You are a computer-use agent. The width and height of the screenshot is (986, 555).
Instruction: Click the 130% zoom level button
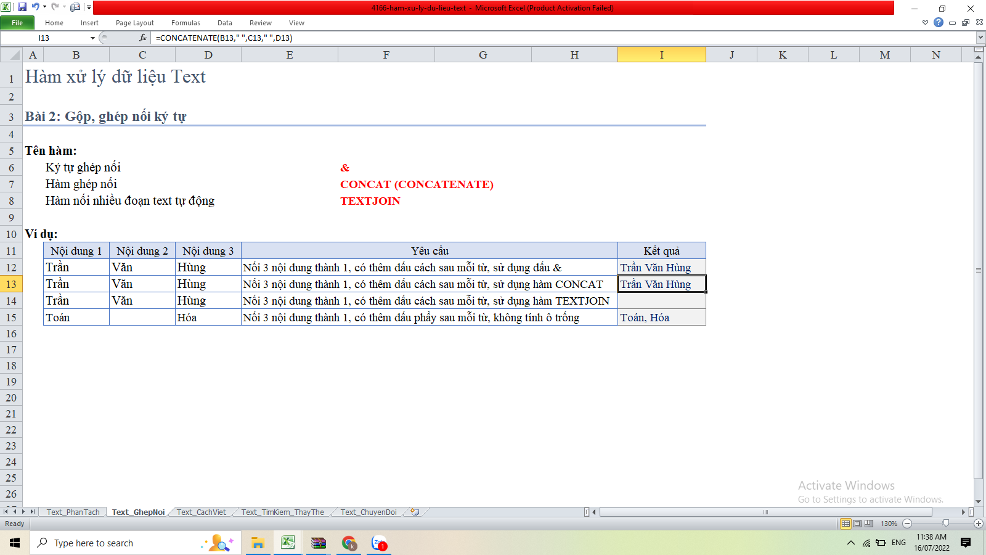[889, 524]
